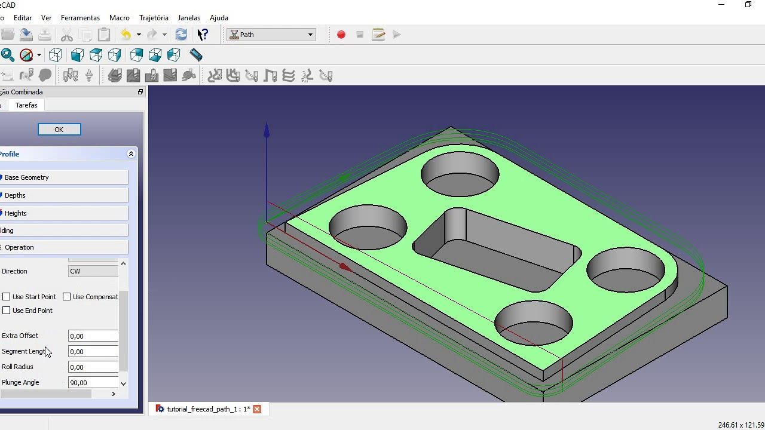Collapse the Profile panel section
Viewport: 765px width, 430px height.
[x=131, y=153]
